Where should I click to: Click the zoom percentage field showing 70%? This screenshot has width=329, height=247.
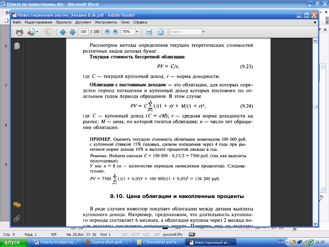coord(128,32)
